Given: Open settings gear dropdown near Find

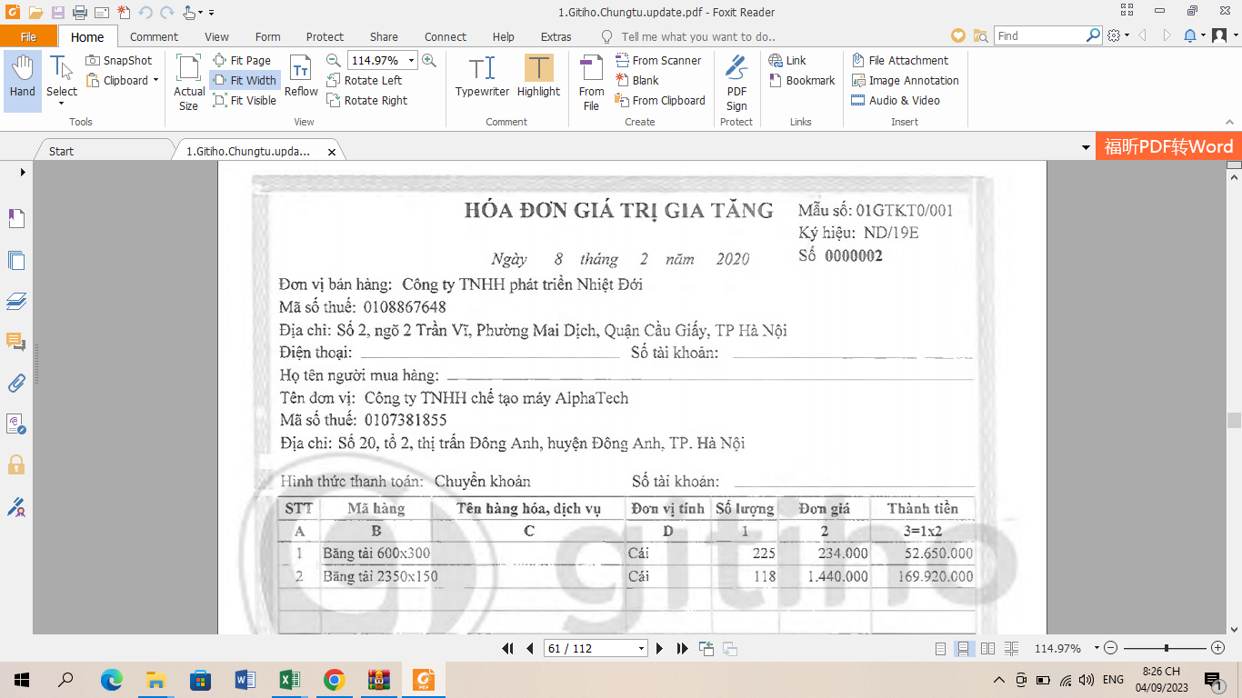Looking at the screenshot, I should click(1127, 35).
